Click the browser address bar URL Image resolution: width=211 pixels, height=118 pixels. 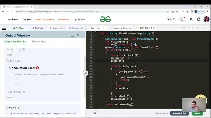click(x=59, y=12)
